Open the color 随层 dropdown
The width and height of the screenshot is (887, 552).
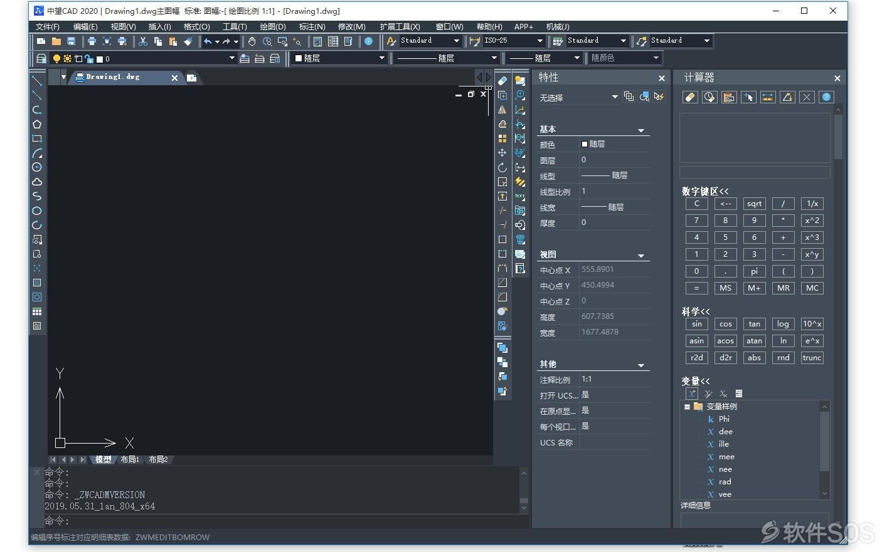[381, 58]
